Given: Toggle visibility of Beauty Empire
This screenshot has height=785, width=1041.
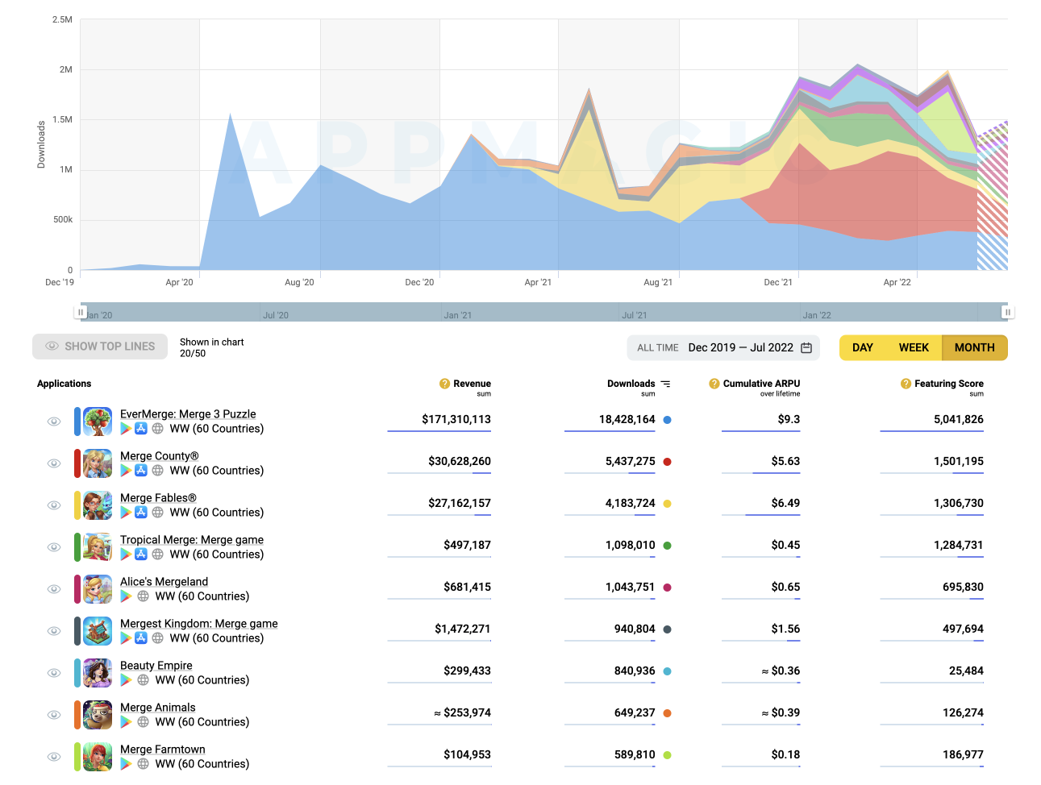Looking at the screenshot, I should 54,673.
